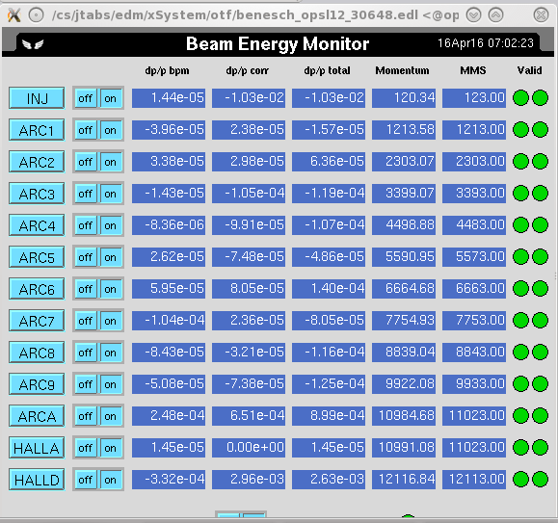The height and width of the screenshot is (523, 558).
Task: Click the second Valid green indicator for HALLD
Action: pos(541,480)
